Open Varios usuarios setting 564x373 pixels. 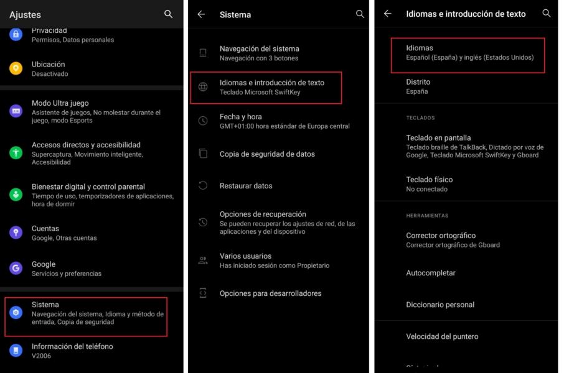click(278, 260)
